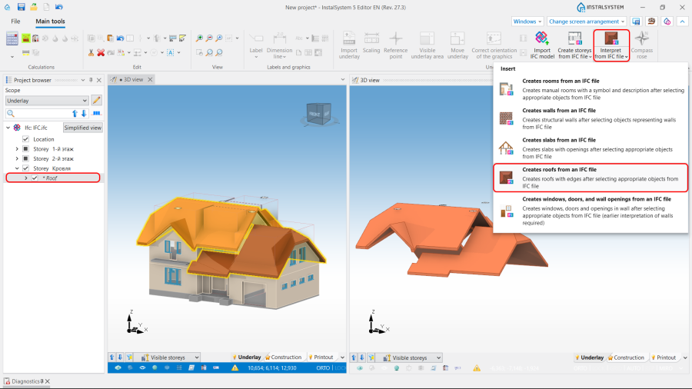Click the Paste clipboard icon in Edit
The image size is (692, 389).
coord(110,38)
